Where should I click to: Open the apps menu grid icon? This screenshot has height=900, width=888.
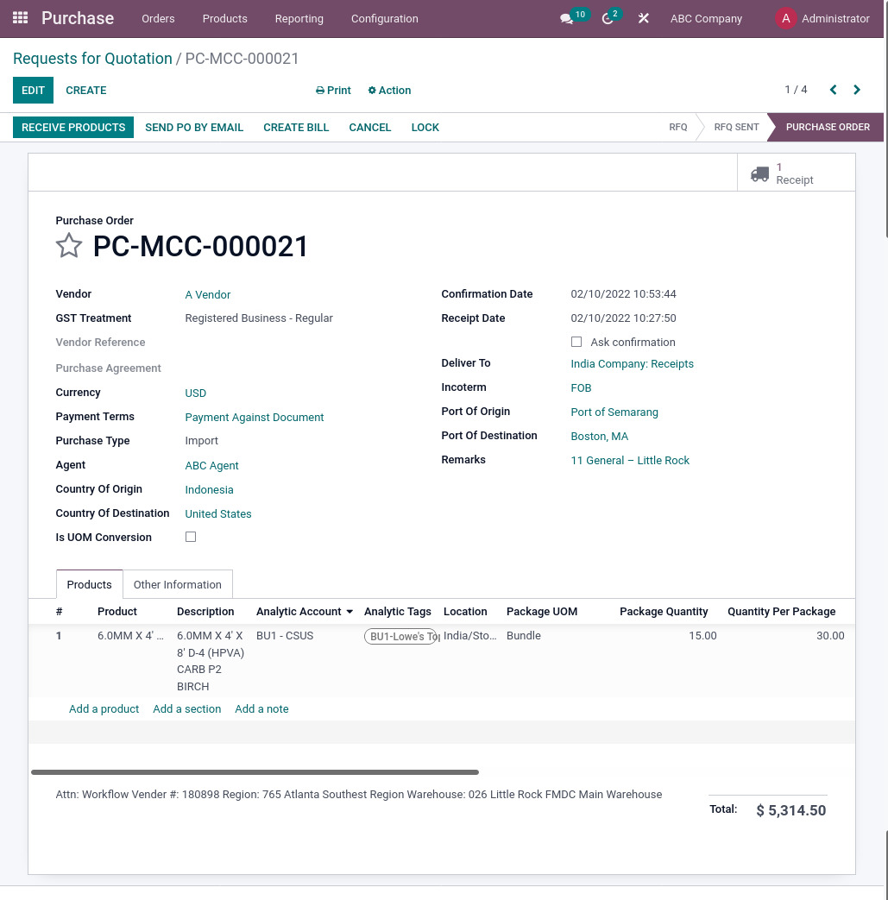click(x=19, y=18)
